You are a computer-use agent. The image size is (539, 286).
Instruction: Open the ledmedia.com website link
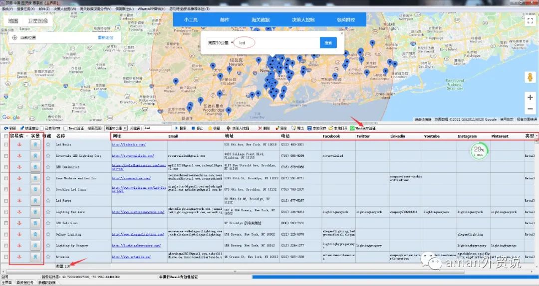pyautogui.click(x=129, y=144)
